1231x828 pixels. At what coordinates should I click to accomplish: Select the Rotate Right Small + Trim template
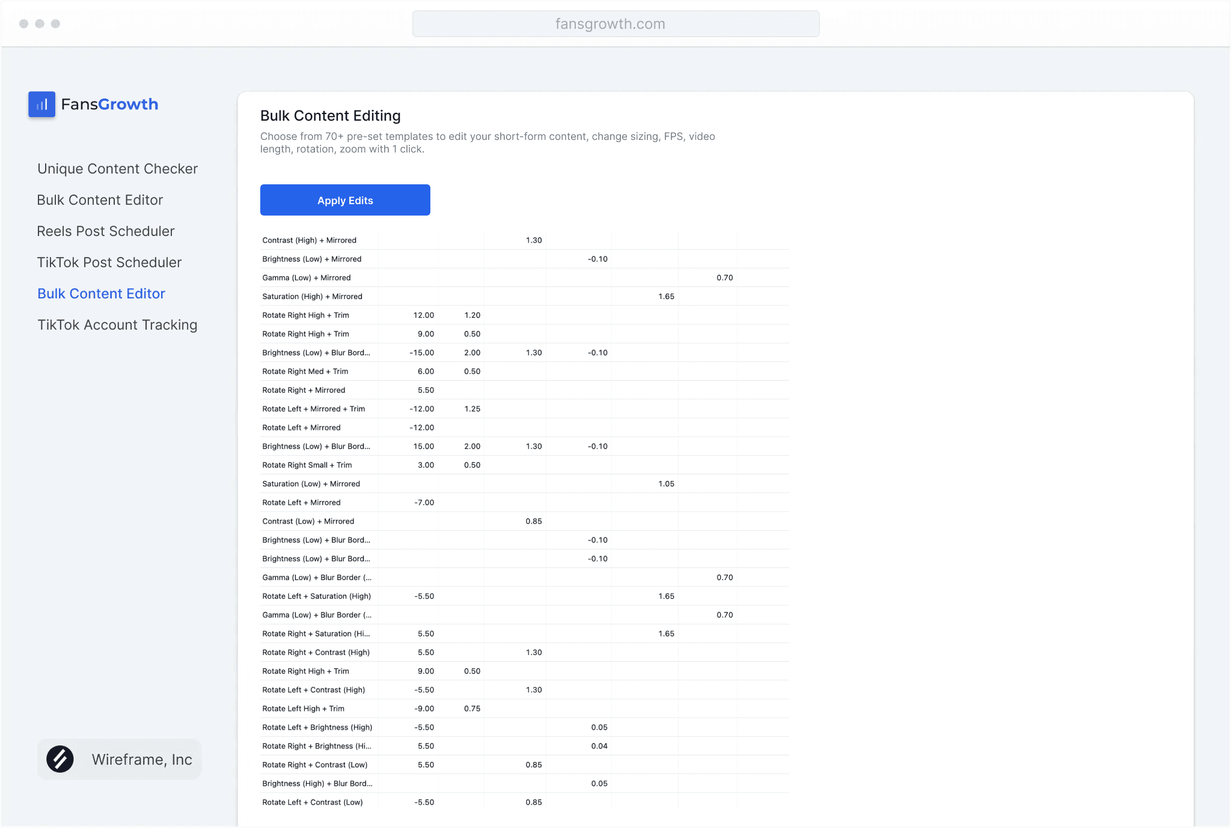307,465
